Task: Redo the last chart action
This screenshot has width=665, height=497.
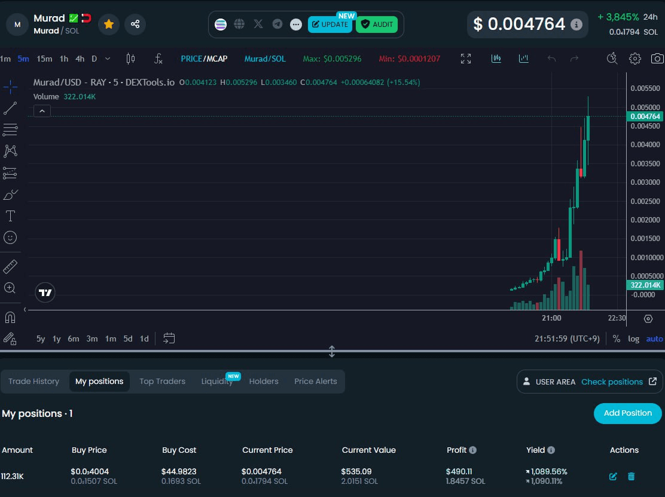Action: 574,59
